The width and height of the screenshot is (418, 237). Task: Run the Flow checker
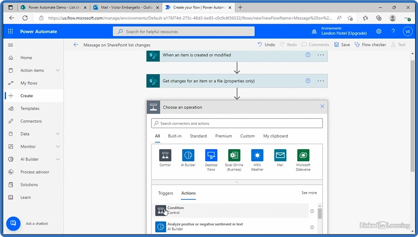click(370, 45)
